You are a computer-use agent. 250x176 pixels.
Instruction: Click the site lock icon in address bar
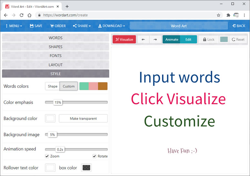[x=39, y=15]
